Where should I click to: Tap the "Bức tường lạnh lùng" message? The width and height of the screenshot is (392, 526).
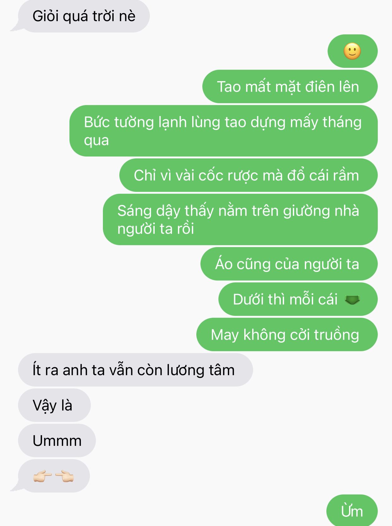223,131
